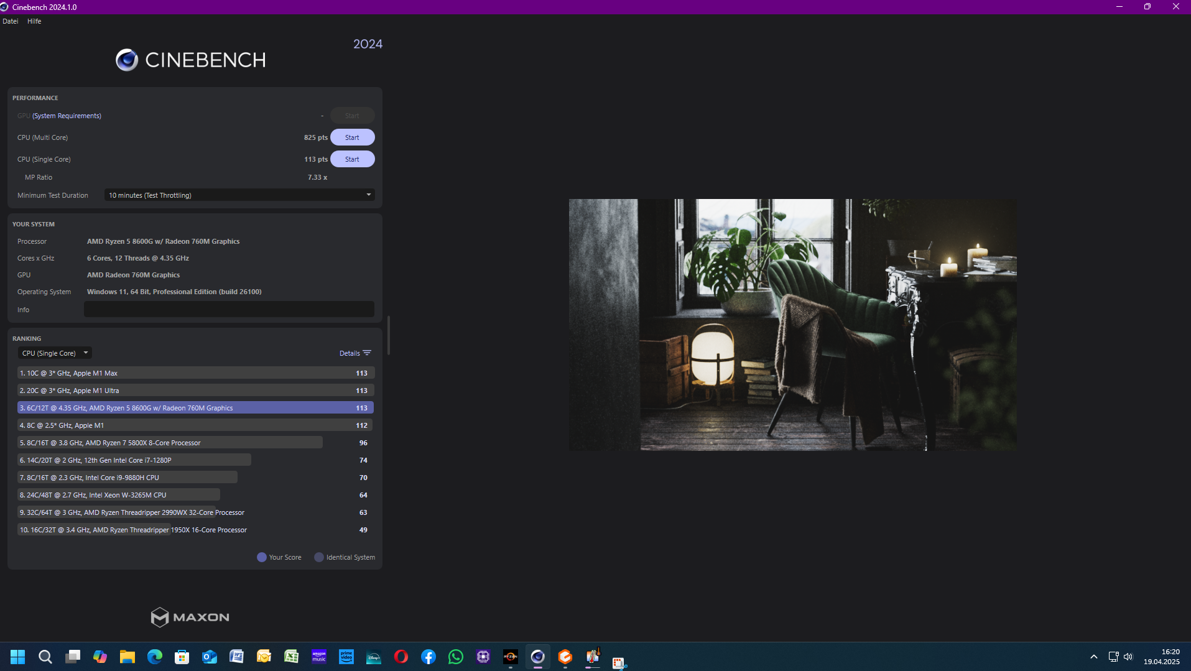The width and height of the screenshot is (1191, 671).
Task: Open the CPU (Single Core) ranking dropdown
Action: tap(55, 353)
